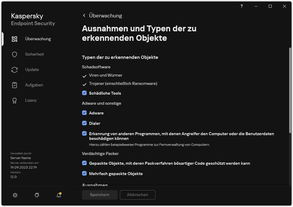This screenshot has width=293, height=207.
Task: Disable the Schädliche Tools checkbox
Action: pos(84,93)
